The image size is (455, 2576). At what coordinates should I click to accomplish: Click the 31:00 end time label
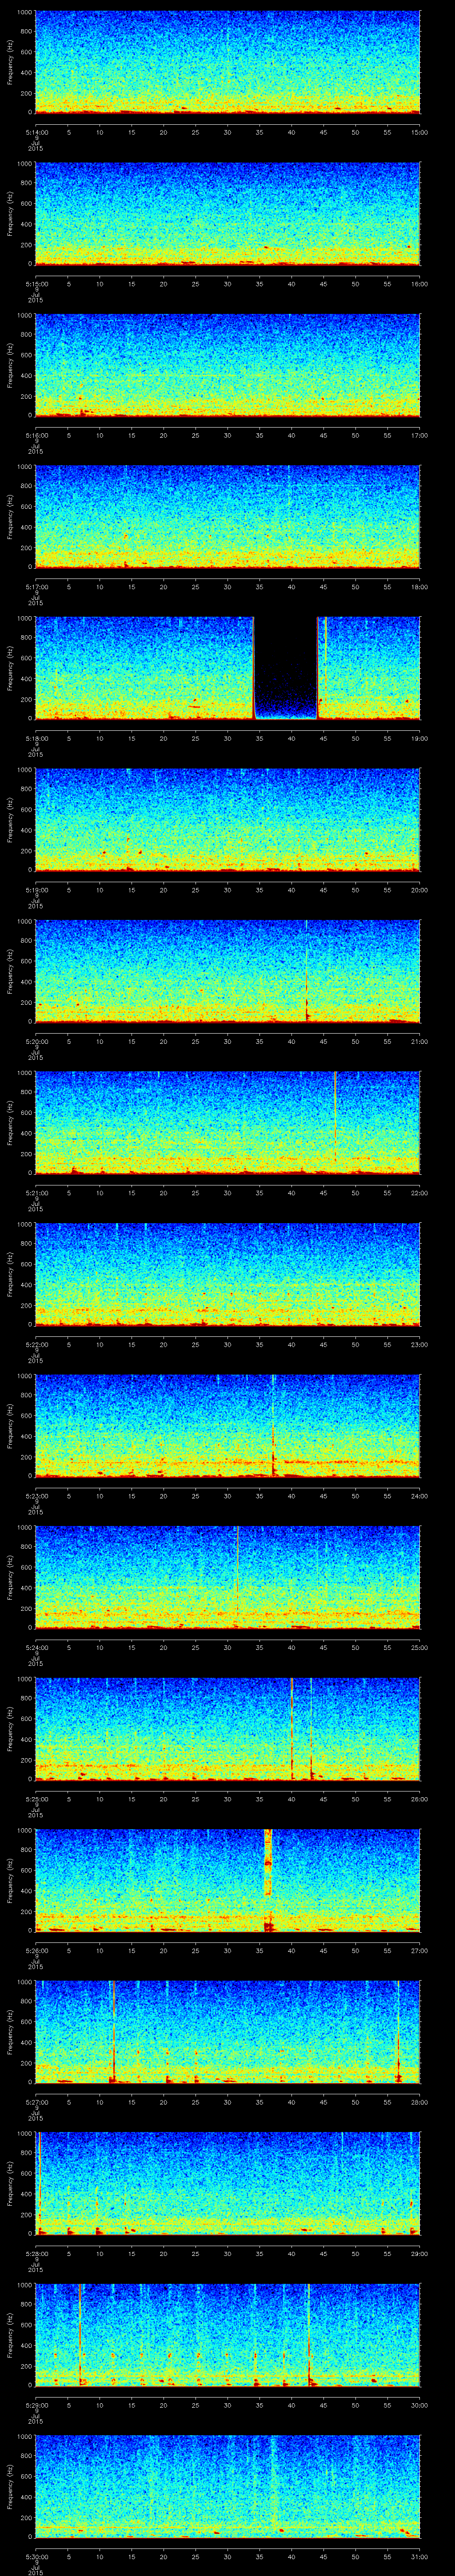point(419,2556)
